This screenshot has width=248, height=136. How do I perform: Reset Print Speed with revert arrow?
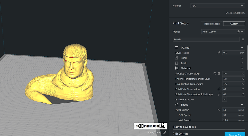pos(219,110)
